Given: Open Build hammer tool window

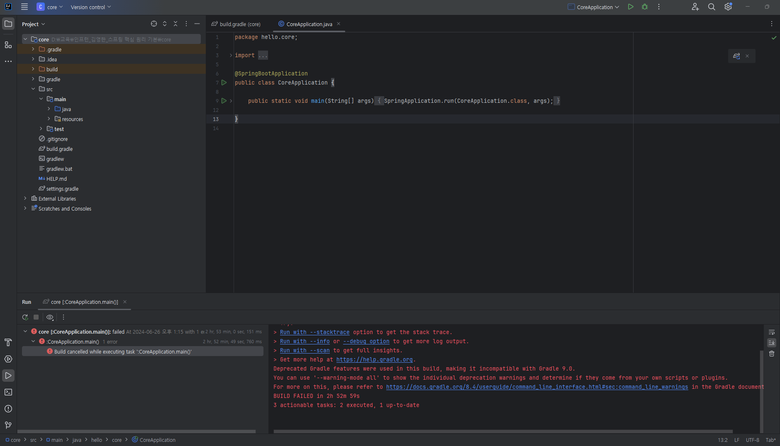Looking at the screenshot, I should pyautogui.click(x=8, y=342).
